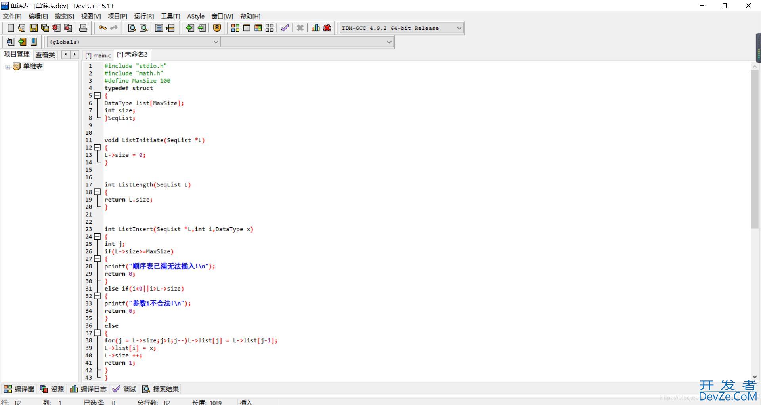The image size is (761, 405).
Task: Collapse the if-block fold at line 27
Action: [x=98, y=259]
